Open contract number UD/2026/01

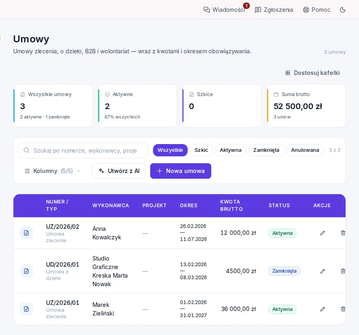[x=63, y=265]
